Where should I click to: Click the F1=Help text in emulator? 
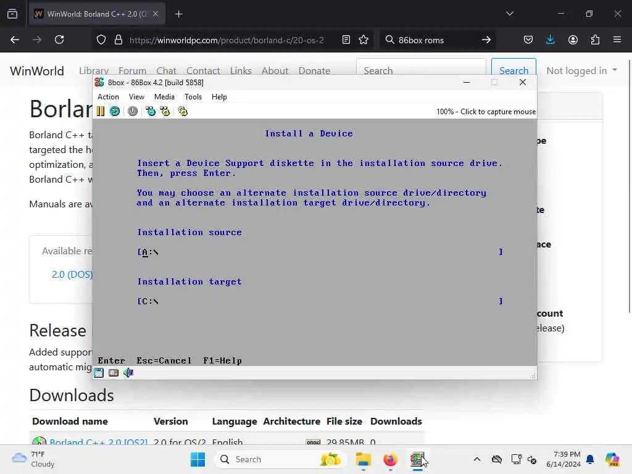pyautogui.click(x=222, y=360)
